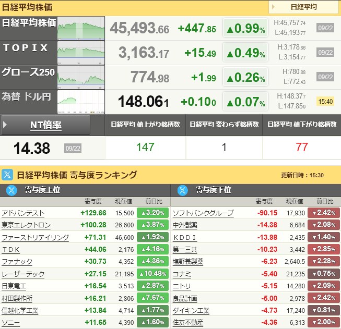Open the TOPIX mini chart thumbnail
The image size is (341, 329).
click(x=81, y=53)
